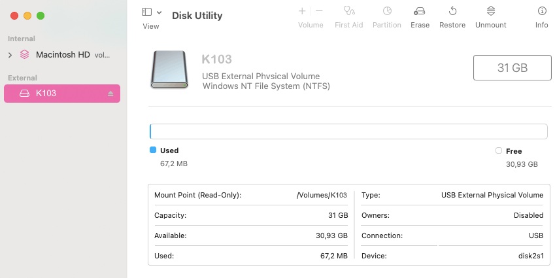
Task: Run First Aid stethoscope tool
Action: [349, 11]
